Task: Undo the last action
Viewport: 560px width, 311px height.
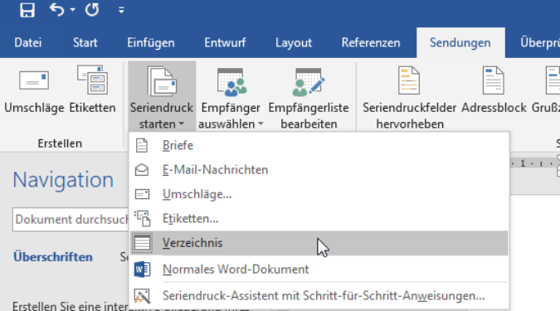Action: tap(56, 10)
